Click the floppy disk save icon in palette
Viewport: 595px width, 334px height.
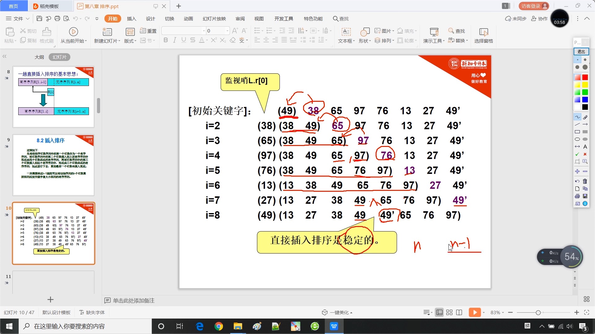(585, 196)
